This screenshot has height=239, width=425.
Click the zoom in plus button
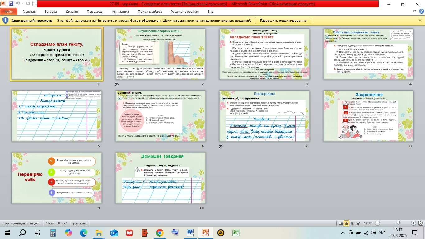coord(413,223)
